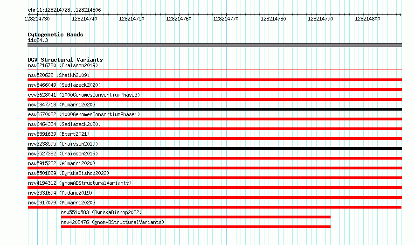Click the red bar under nsv5915222
Image resolution: width=415 pixels, height=245 pixels.
[214, 168]
